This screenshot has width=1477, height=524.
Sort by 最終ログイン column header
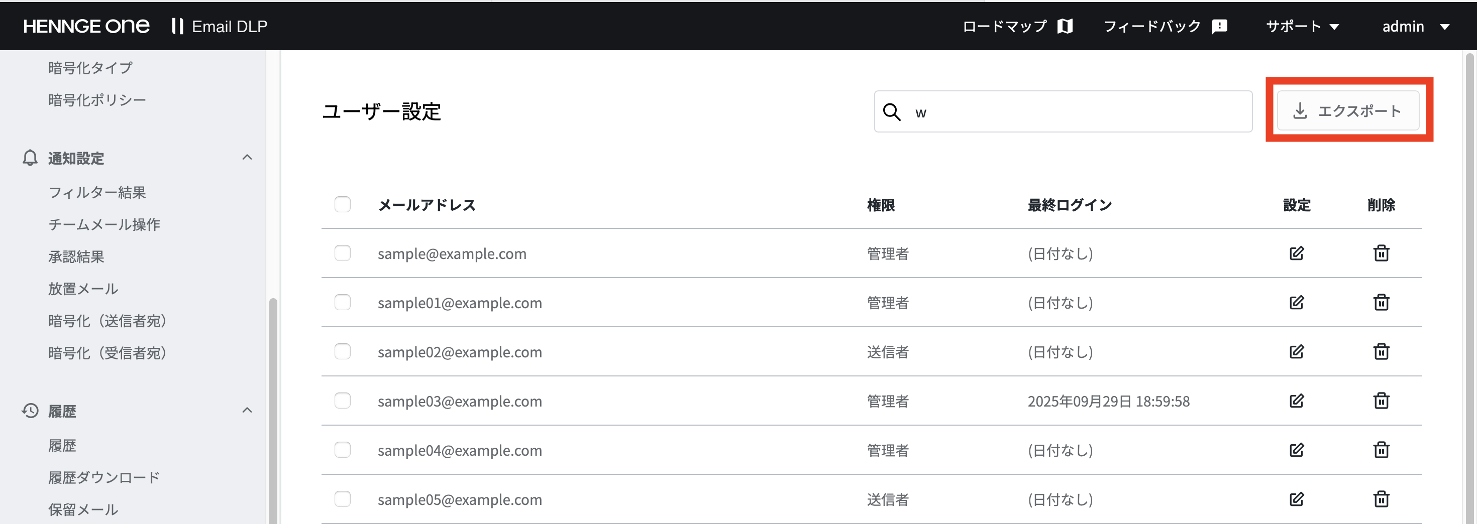[1070, 205]
